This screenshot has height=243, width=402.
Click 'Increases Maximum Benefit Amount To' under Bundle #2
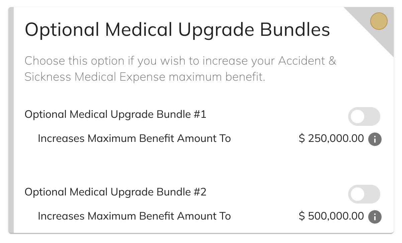[134, 216]
